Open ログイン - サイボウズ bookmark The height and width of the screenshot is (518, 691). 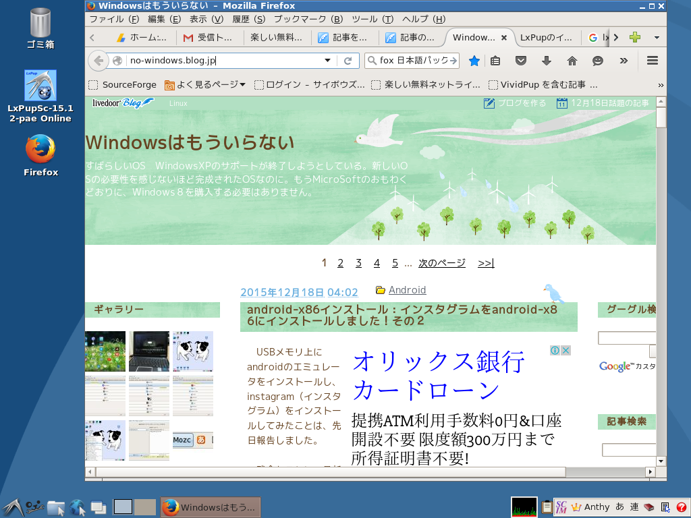tap(310, 84)
